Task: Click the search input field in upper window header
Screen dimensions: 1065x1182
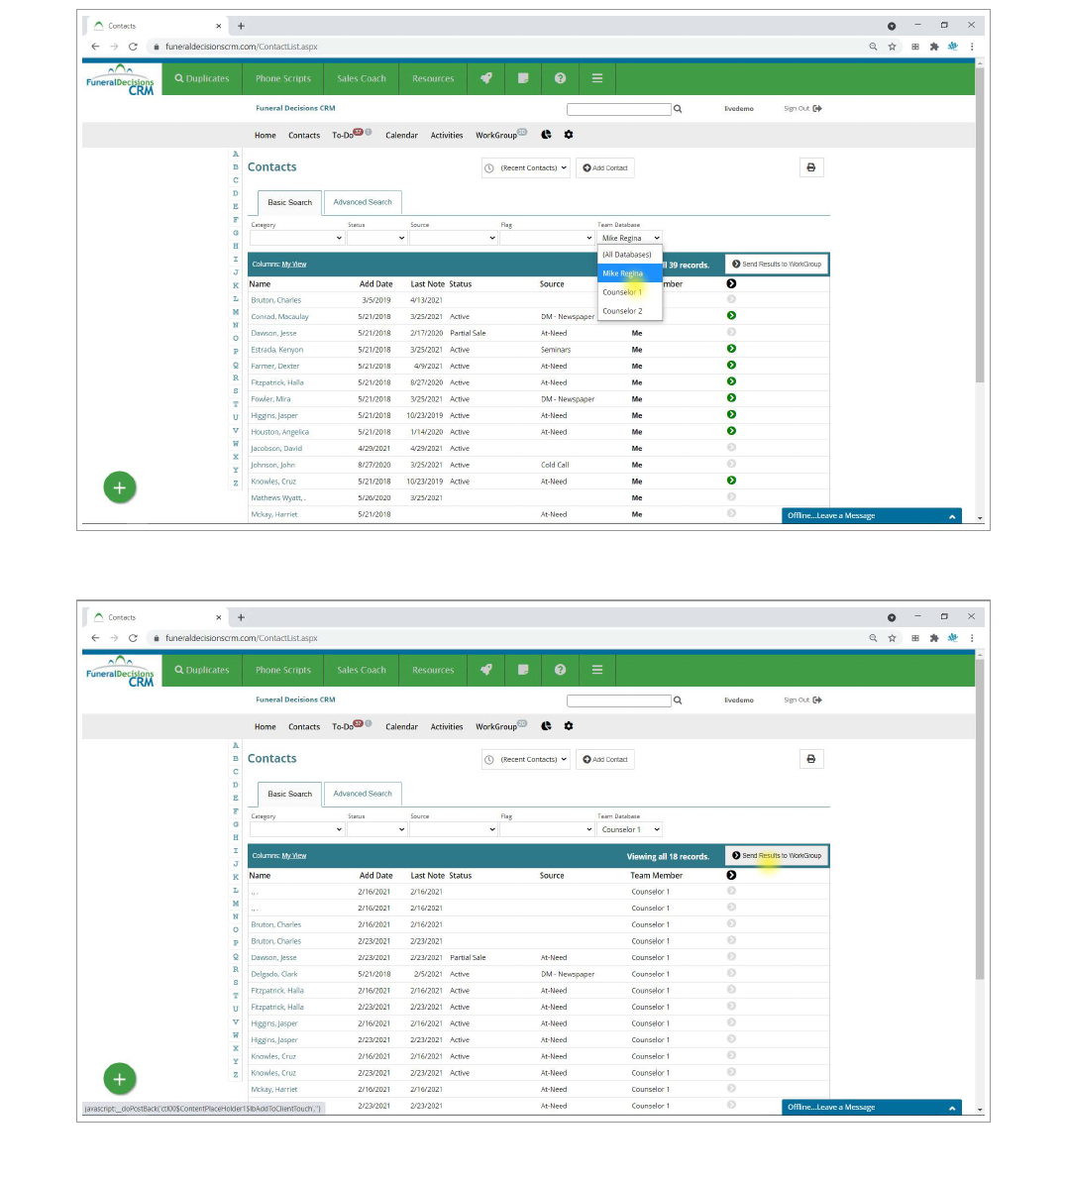Action: 618,109
